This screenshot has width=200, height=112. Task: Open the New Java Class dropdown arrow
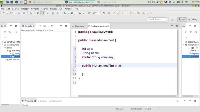pyautogui.click(x=98, y=13)
